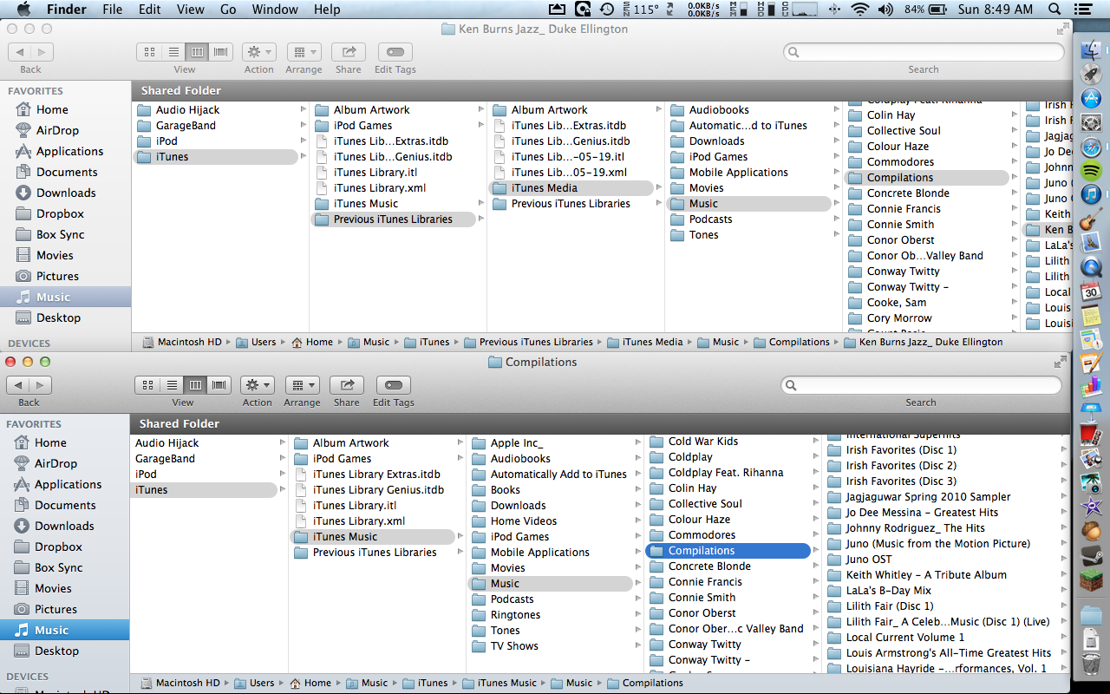Image resolution: width=1110 pixels, height=694 pixels.
Task: Click Share button in top window
Action: pyautogui.click(x=349, y=52)
